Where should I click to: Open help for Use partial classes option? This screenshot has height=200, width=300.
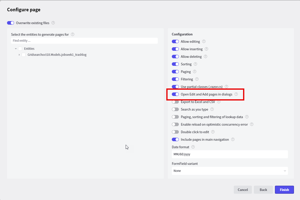pos(226,87)
